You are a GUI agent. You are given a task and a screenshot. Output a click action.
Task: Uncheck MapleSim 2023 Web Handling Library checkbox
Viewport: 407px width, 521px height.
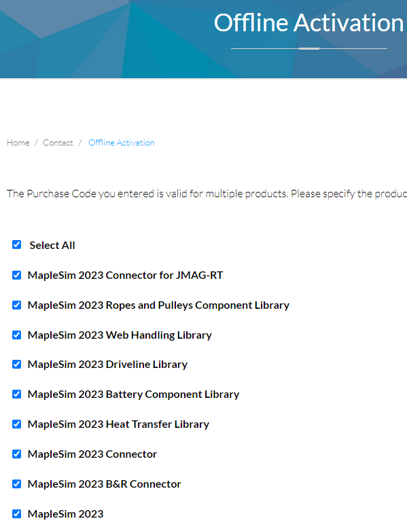click(x=16, y=335)
